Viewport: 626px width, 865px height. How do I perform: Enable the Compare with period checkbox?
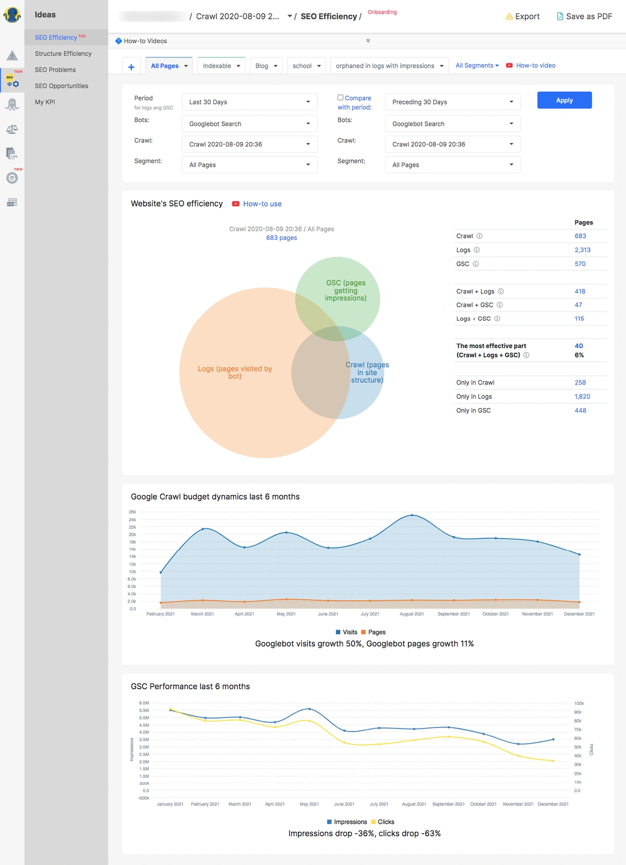(340, 98)
